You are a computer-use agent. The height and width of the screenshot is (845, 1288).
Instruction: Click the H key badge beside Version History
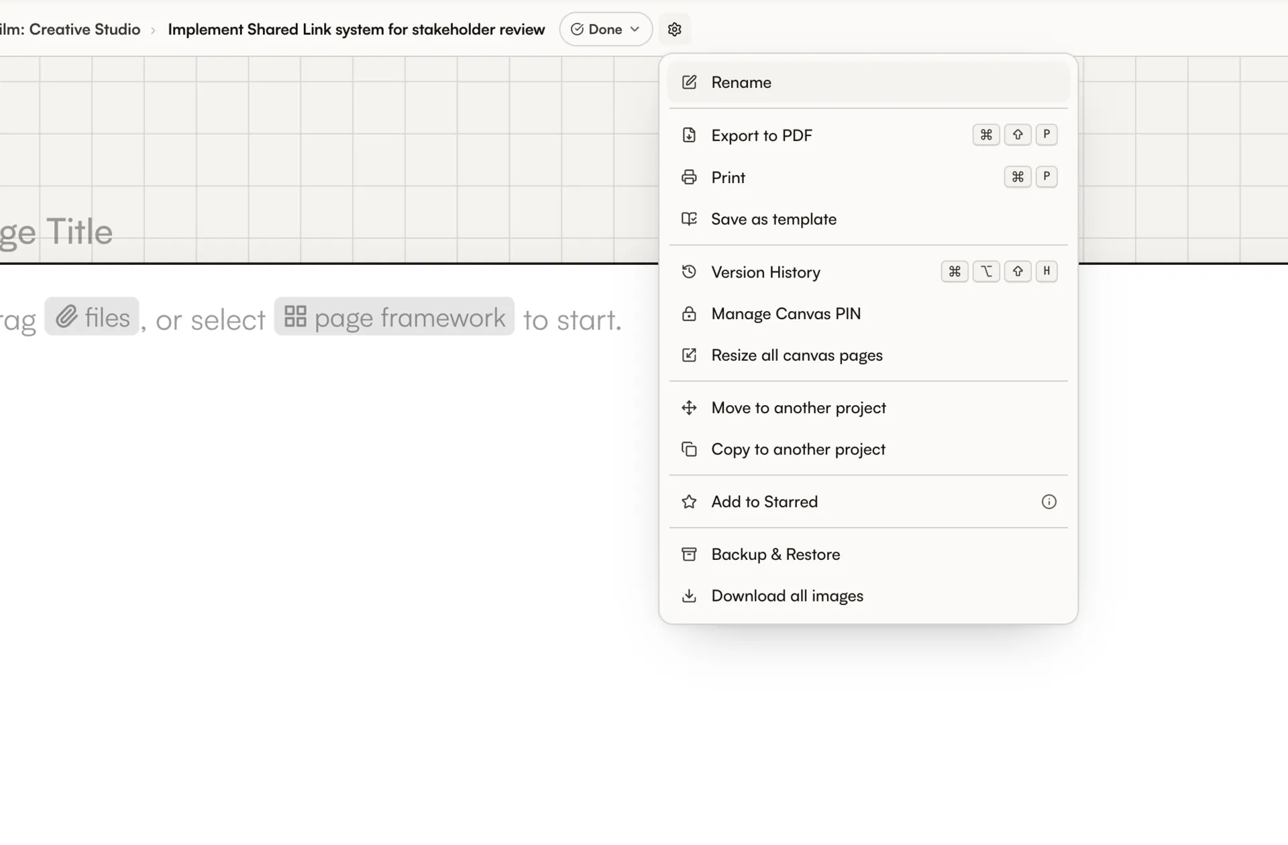(1046, 272)
